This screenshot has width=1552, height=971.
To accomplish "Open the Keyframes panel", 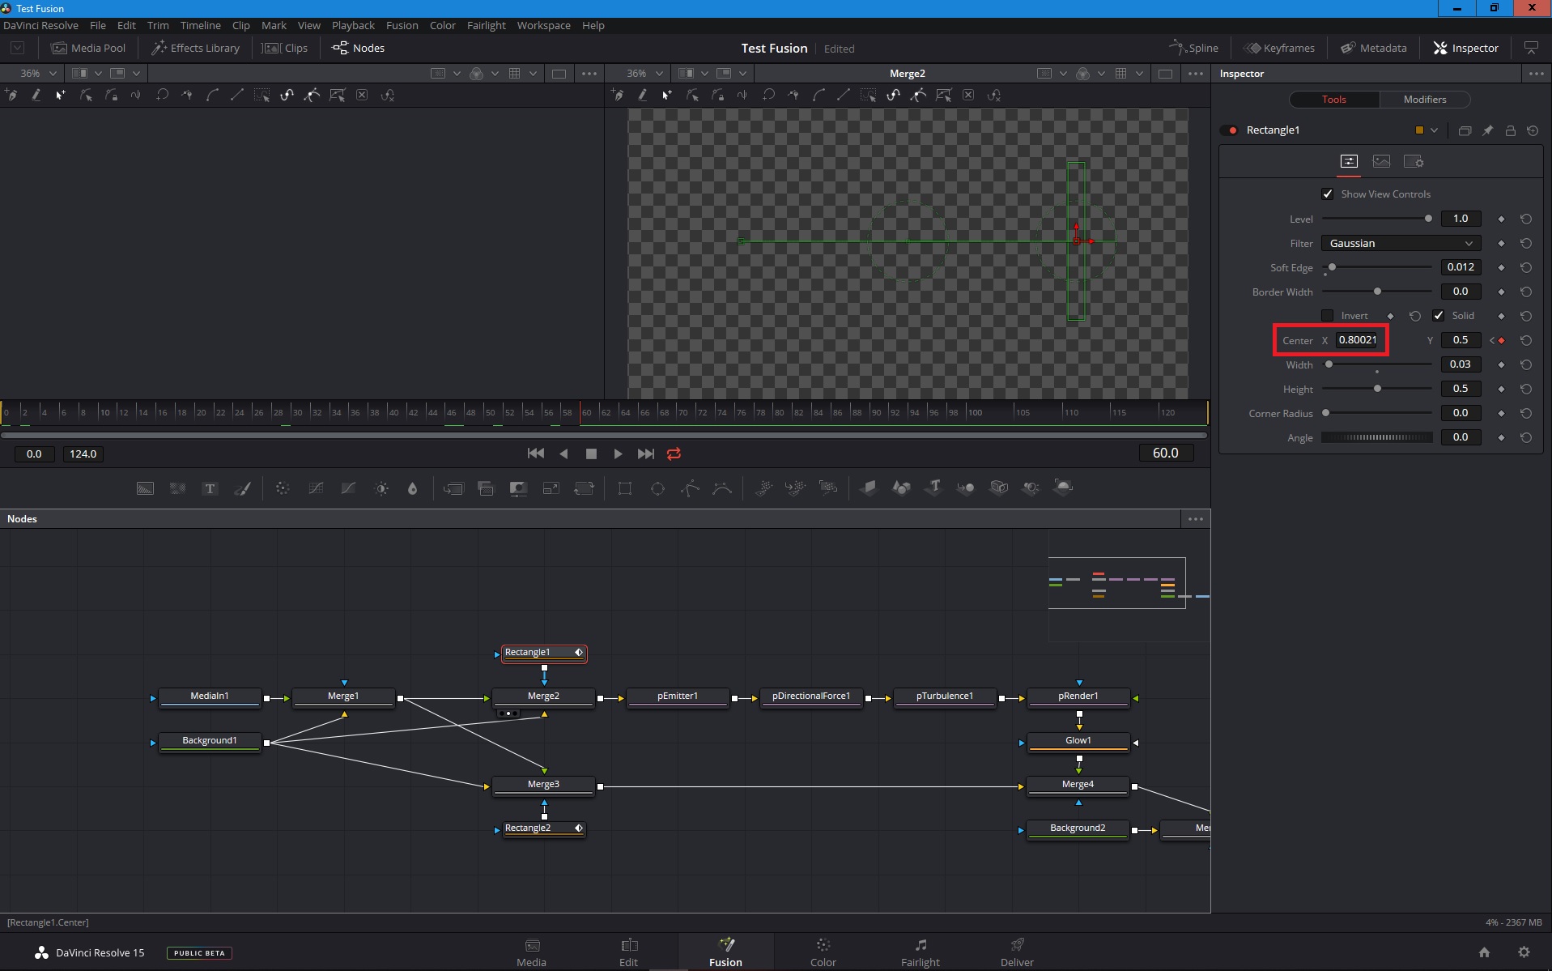I will pos(1280,48).
